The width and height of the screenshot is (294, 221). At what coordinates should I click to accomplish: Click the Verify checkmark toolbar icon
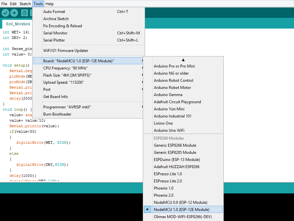click(6, 13)
